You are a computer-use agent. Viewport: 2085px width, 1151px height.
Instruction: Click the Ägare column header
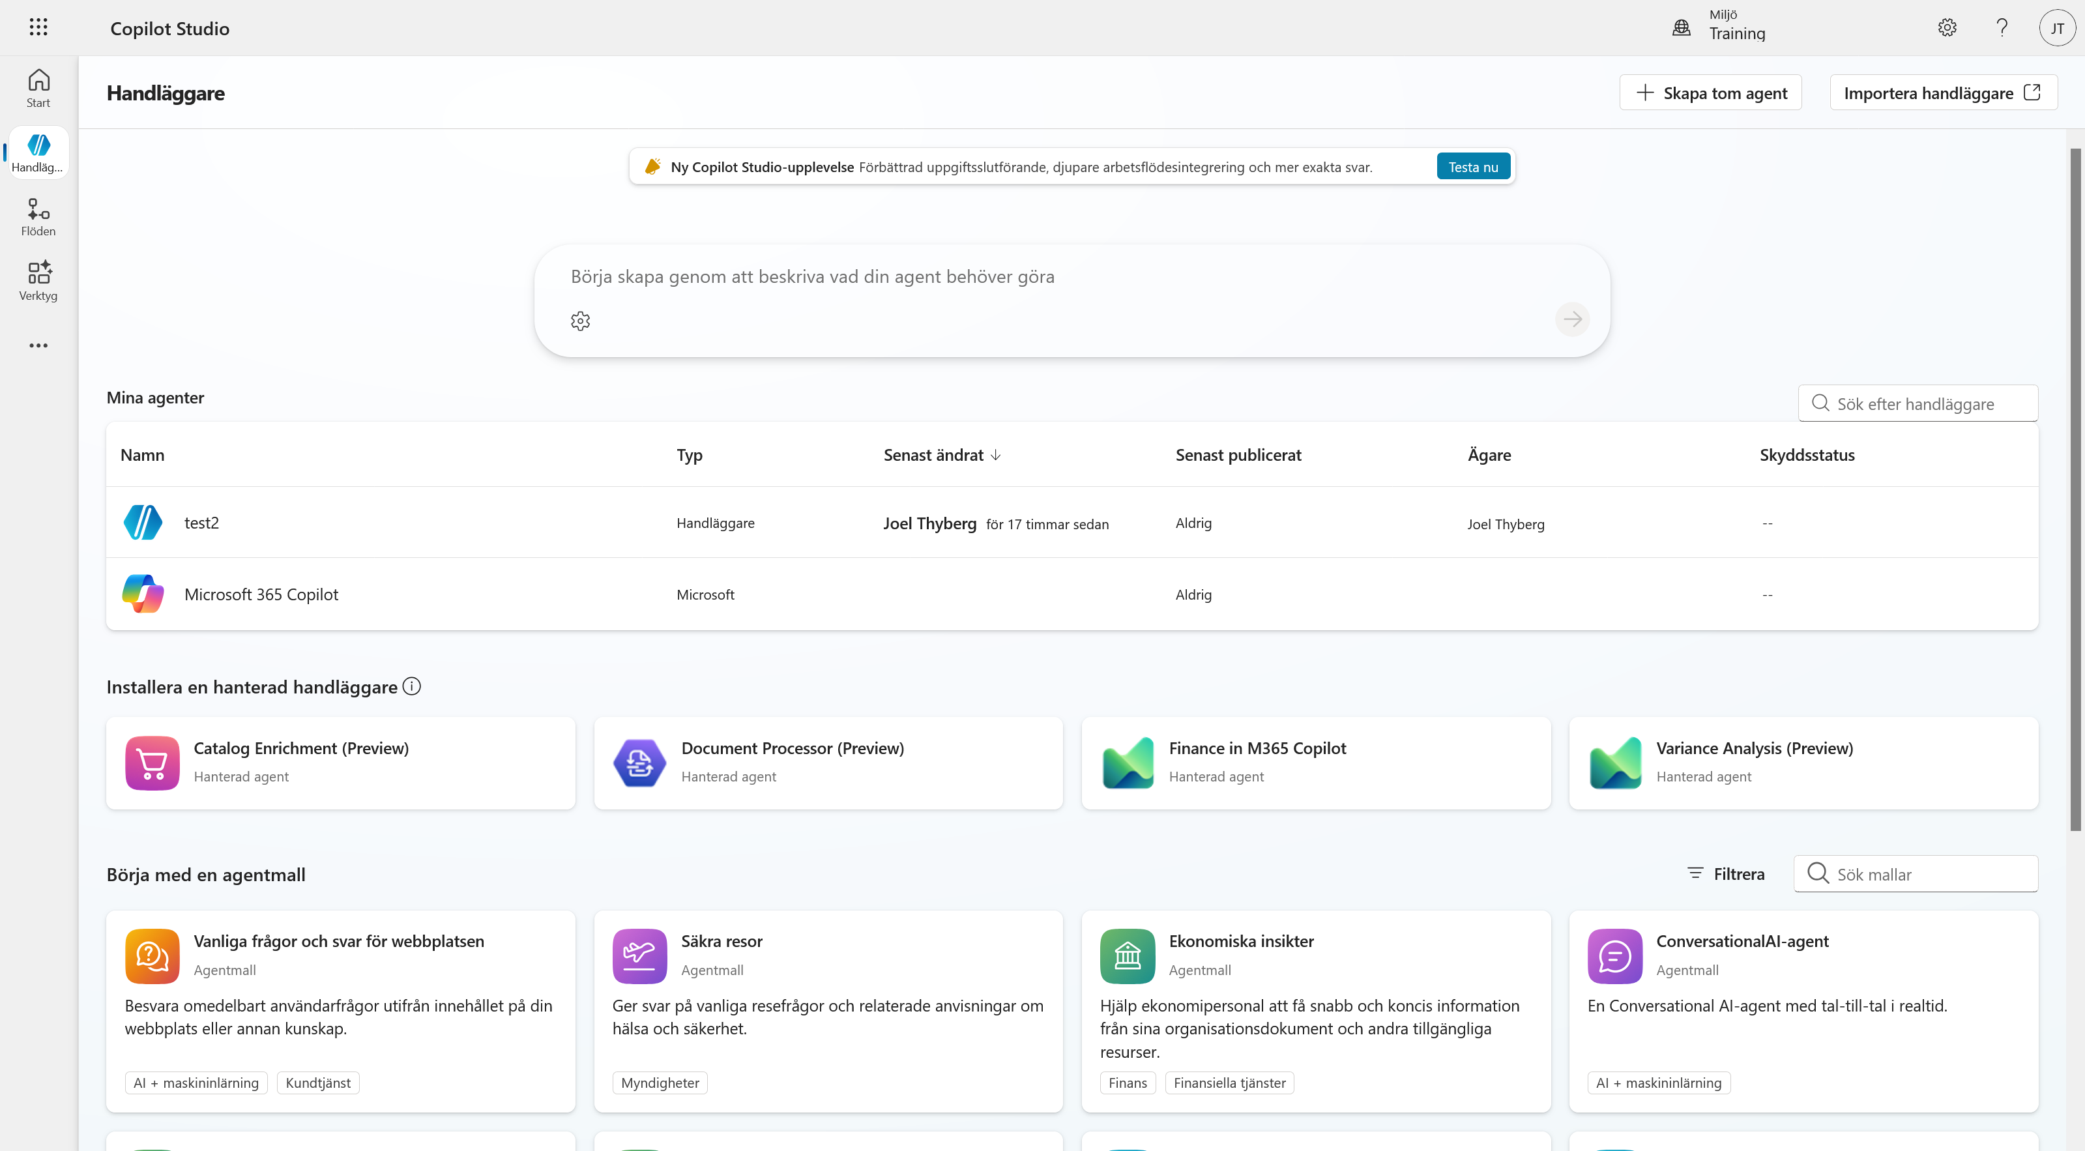click(x=1489, y=455)
